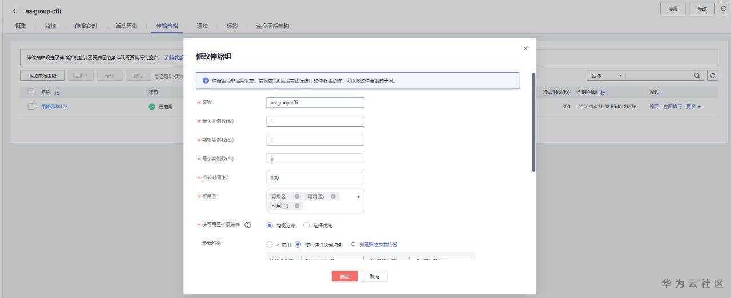Viewport: 731px width, 298px height.
Task: Open the 策略名称123 policy link
Action: coord(54,107)
